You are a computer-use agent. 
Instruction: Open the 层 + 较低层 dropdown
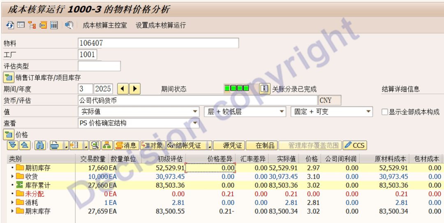(x=282, y=112)
